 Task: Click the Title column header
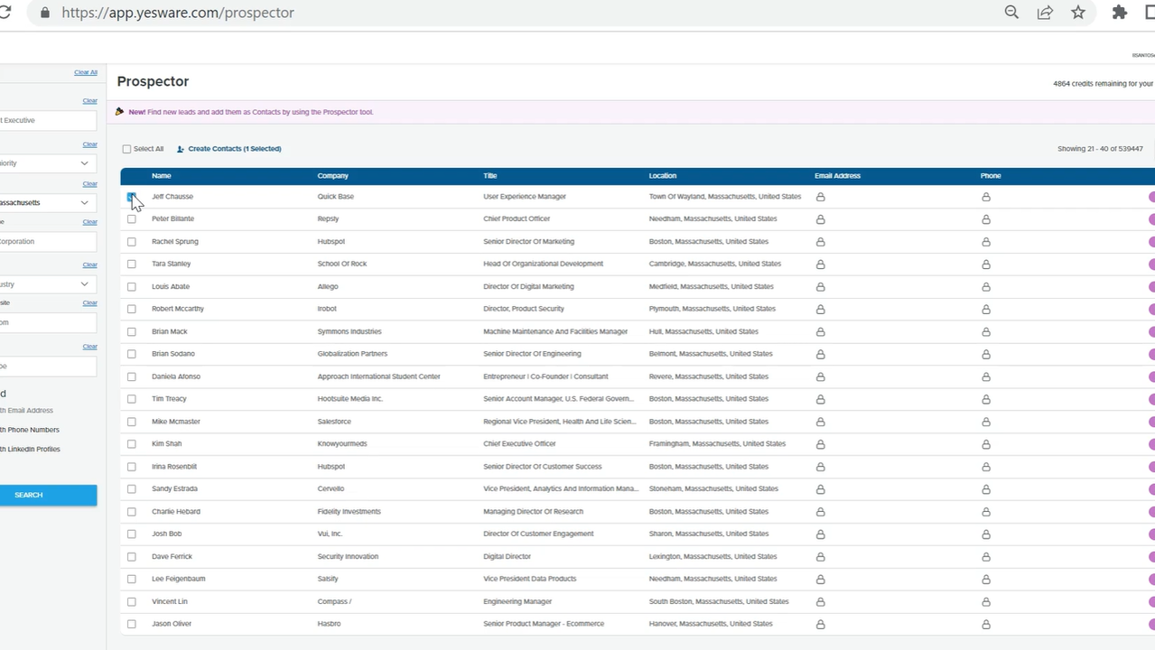(490, 176)
